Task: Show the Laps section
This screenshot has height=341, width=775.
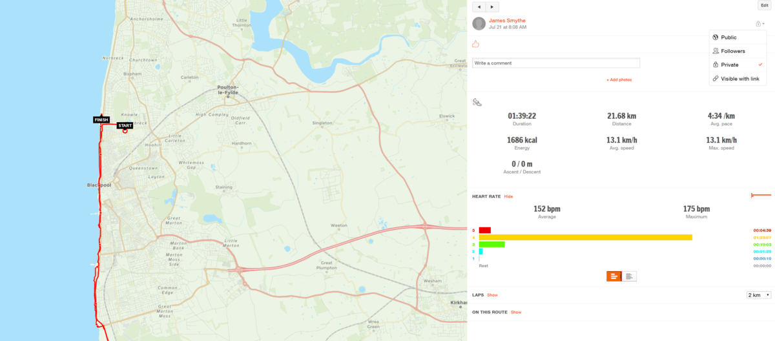Action: pos(492,295)
